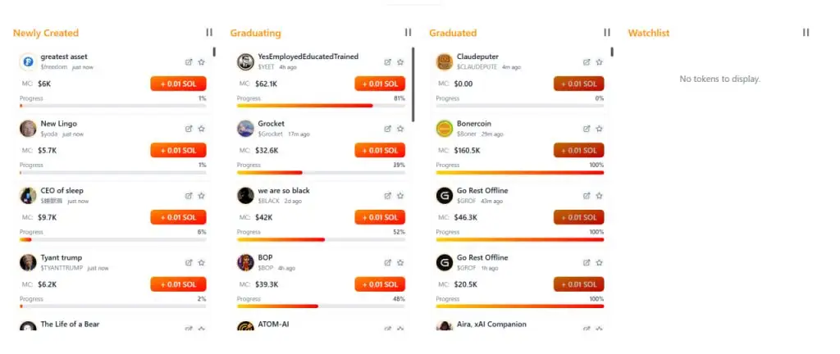The image size is (840, 354).
Task: Select the Graduated column heading
Action: 452,33
